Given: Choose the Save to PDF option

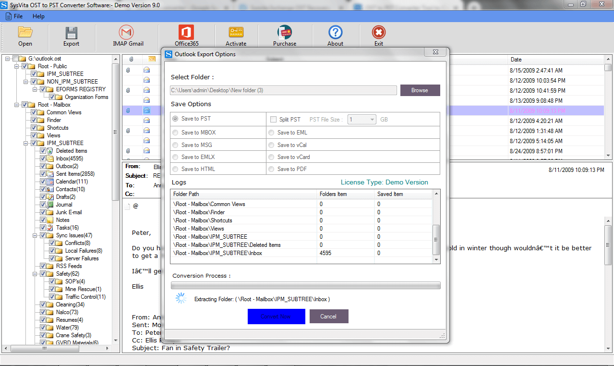Looking at the screenshot, I should [x=271, y=169].
